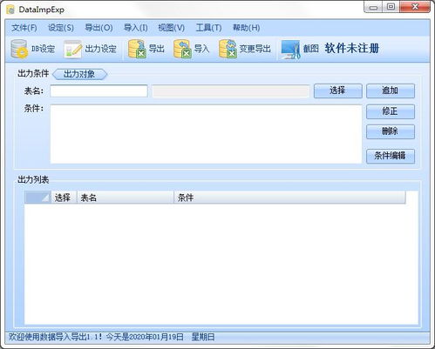Image resolution: width=435 pixels, height=349 pixels.
Task: Click the 选择 button beside table name
Action: [x=338, y=91]
